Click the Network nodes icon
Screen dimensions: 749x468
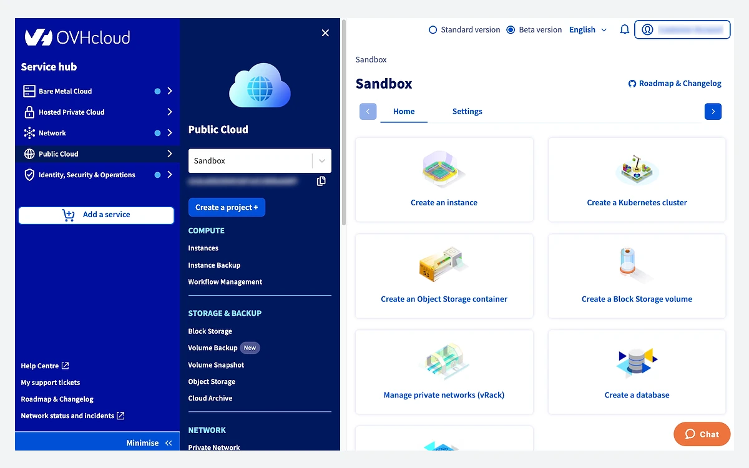(29, 133)
